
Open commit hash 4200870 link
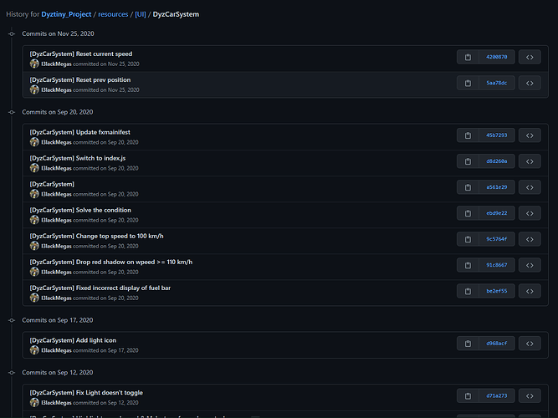click(497, 57)
